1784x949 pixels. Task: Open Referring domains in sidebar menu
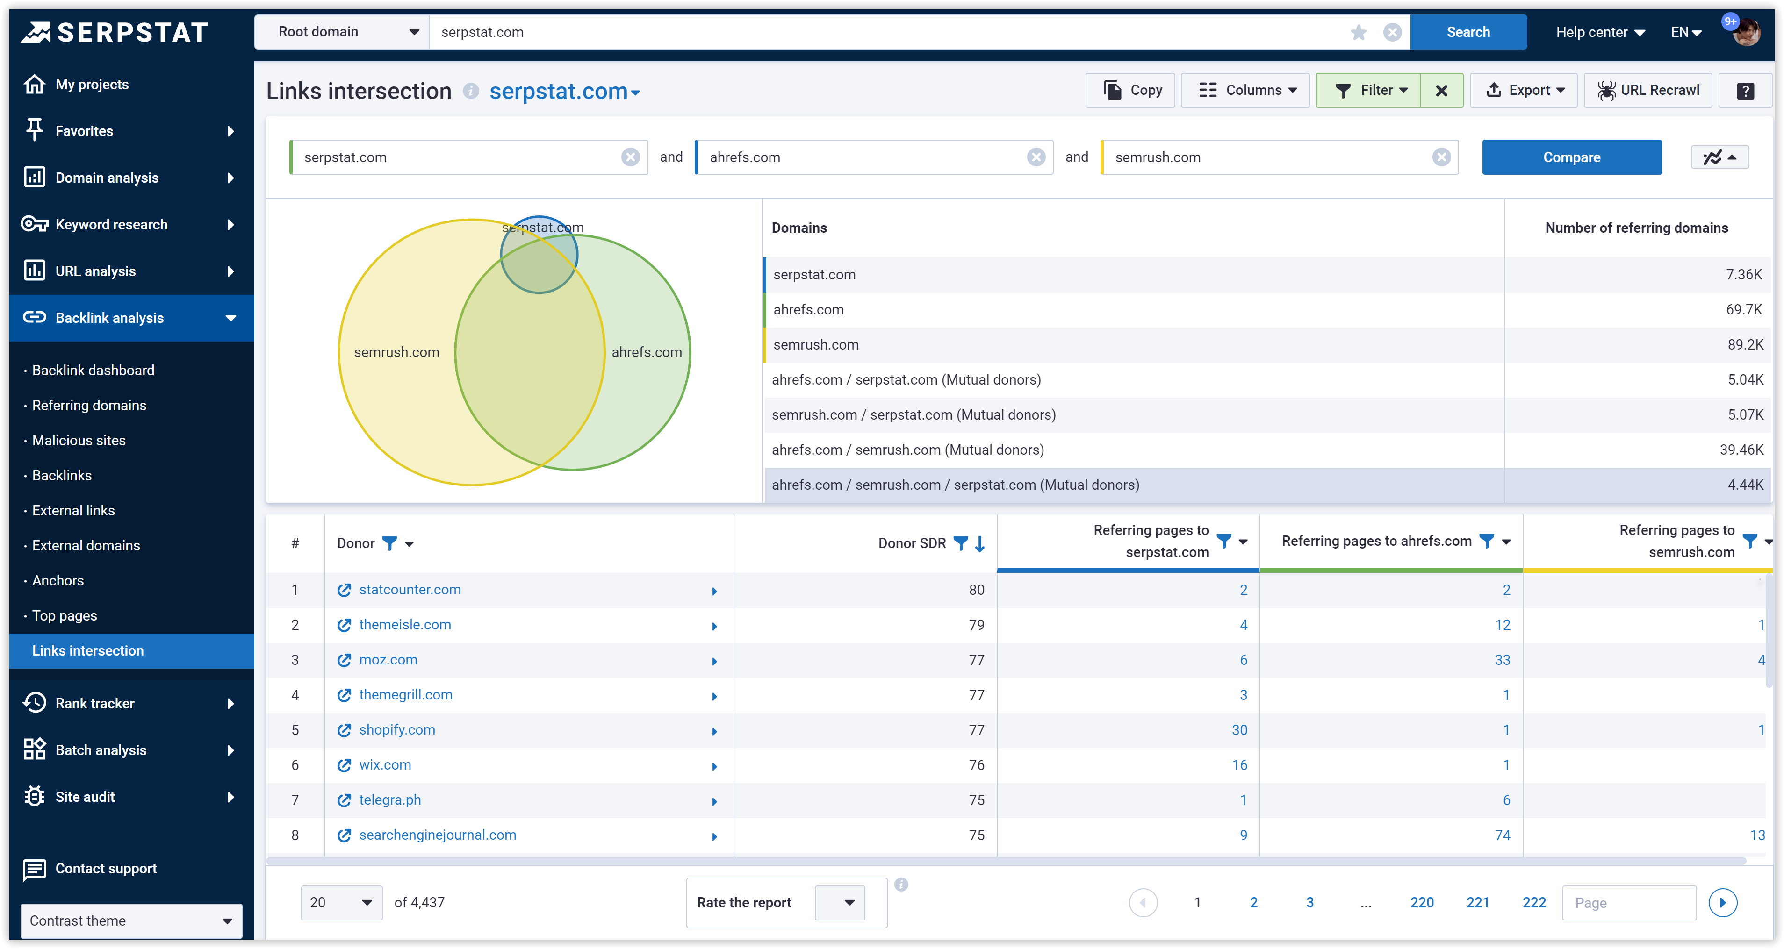[89, 406]
